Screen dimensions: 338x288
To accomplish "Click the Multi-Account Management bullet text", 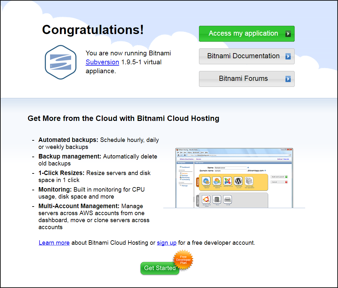I will coord(94,216).
